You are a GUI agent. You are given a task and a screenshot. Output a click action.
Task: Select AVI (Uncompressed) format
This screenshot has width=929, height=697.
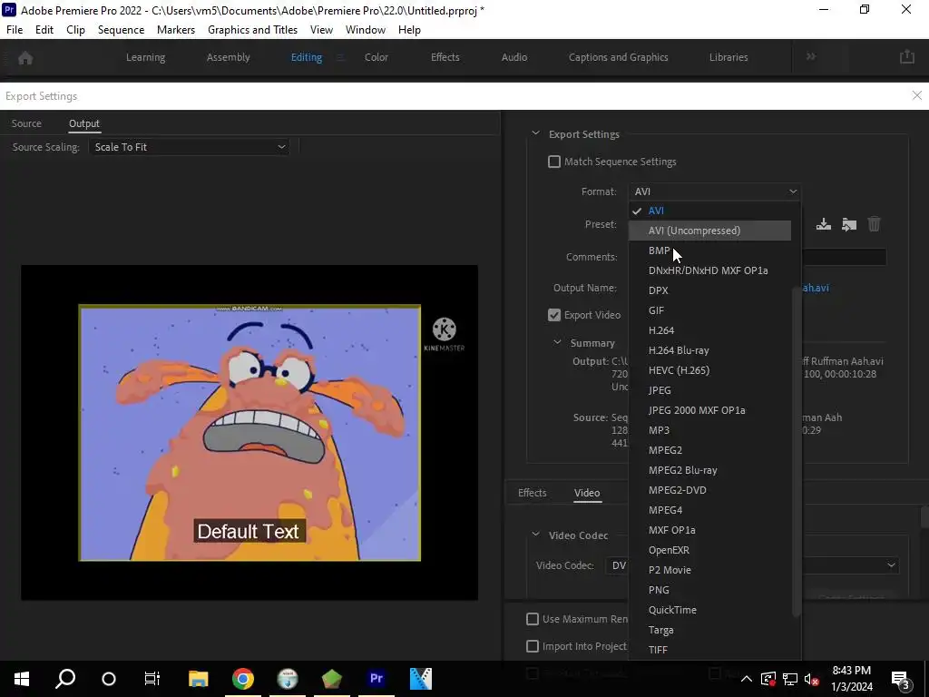pyautogui.click(x=709, y=231)
